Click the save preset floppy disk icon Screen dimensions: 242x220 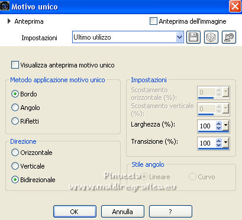click(193, 37)
